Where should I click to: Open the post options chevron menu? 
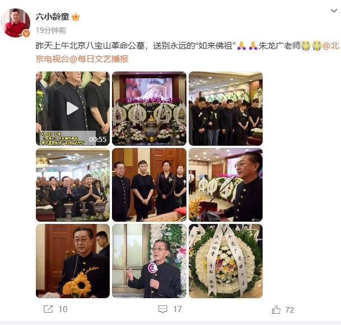click(334, 11)
